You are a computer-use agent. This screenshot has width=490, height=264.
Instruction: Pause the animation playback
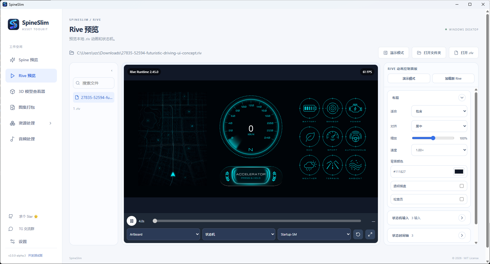(132, 221)
